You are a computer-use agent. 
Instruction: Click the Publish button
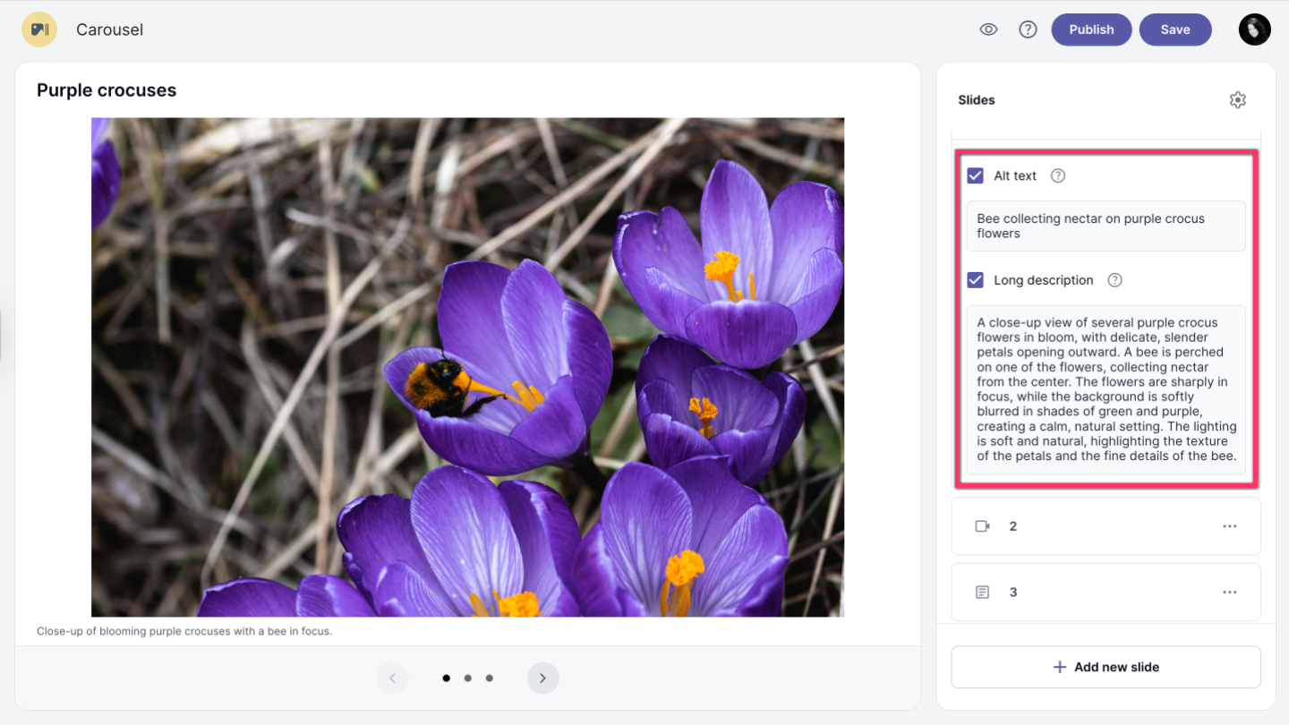click(x=1090, y=30)
